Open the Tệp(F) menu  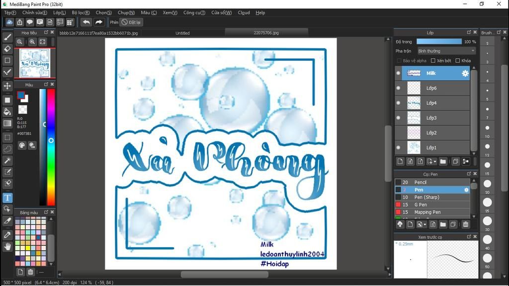pyautogui.click(x=10, y=12)
